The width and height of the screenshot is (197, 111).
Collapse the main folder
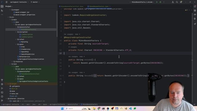point(10,20)
